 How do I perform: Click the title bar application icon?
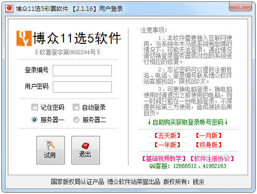click(9, 9)
